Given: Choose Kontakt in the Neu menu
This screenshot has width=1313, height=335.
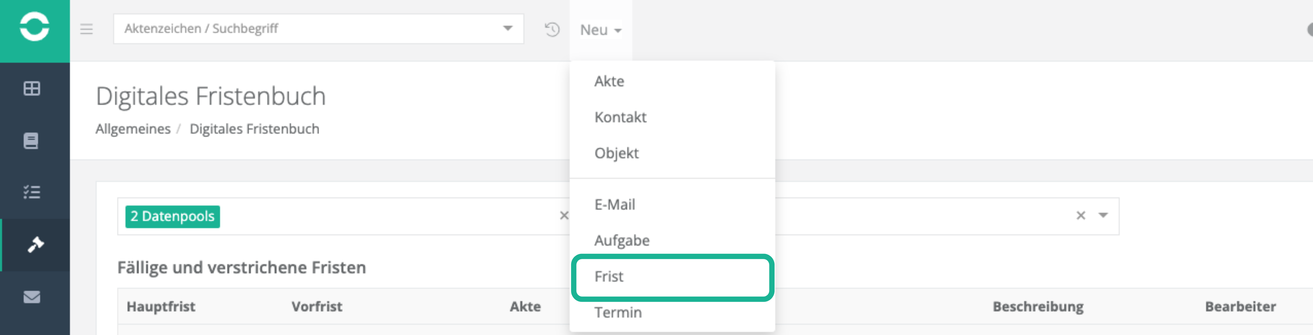Looking at the screenshot, I should [x=620, y=117].
